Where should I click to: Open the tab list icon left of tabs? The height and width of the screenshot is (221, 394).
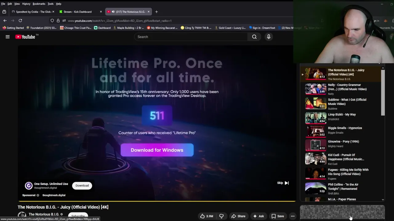4,12
